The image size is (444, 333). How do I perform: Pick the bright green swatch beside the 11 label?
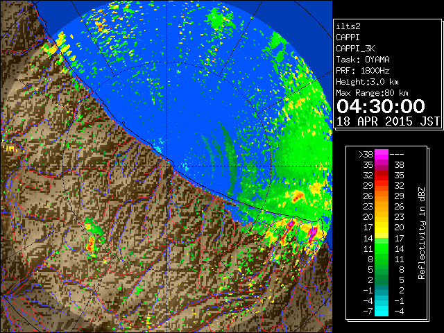point(382,248)
